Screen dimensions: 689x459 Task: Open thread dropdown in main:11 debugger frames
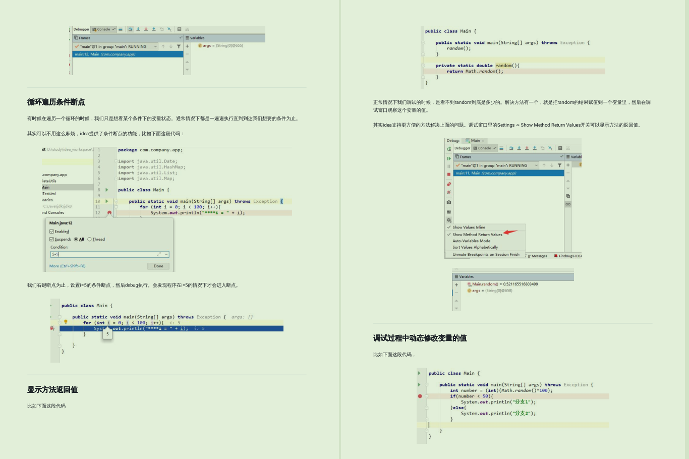pos(536,165)
